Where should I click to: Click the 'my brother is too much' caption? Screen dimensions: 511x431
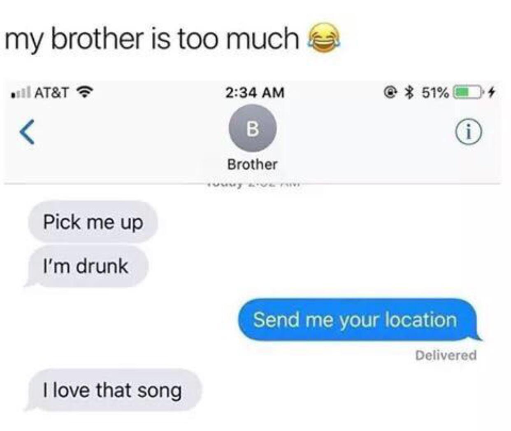click(x=152, y=38)
